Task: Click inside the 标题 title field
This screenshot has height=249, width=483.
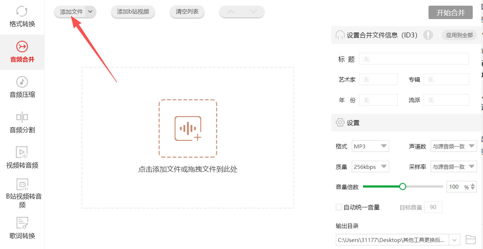Action: pyautogui.click(x=414, y=59)
